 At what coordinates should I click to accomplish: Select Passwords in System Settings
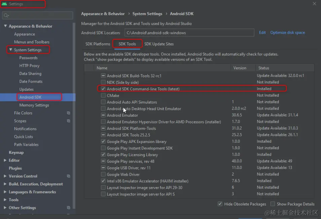click(29, 58)
